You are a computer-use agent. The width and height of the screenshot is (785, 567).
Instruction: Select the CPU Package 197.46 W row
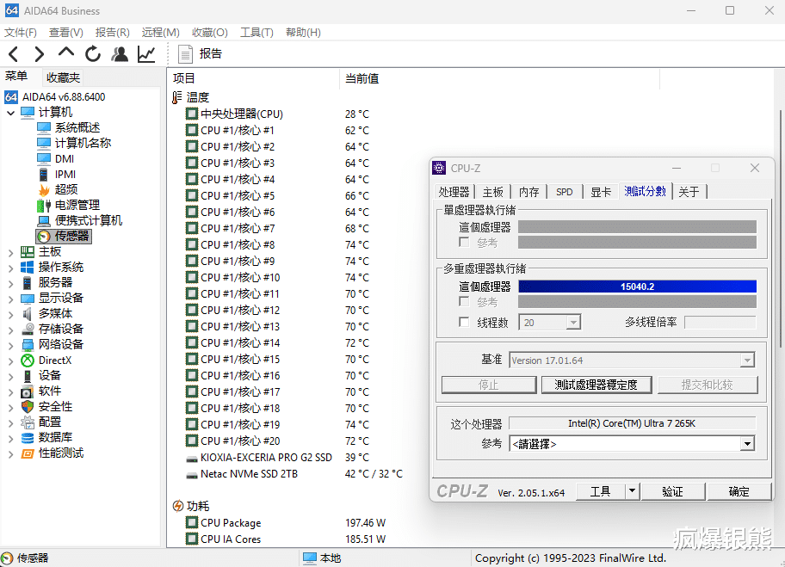coord(286,523)
